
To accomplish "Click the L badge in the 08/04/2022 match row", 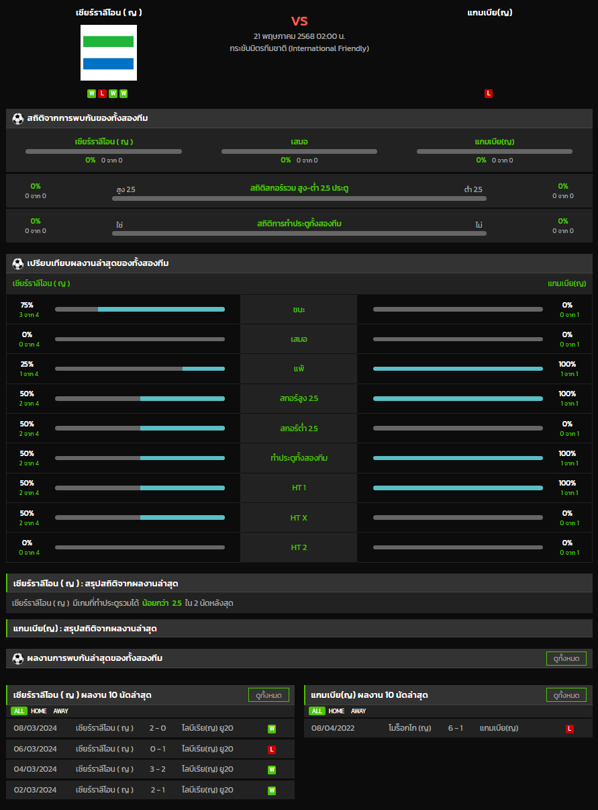I will coord(570,729).
